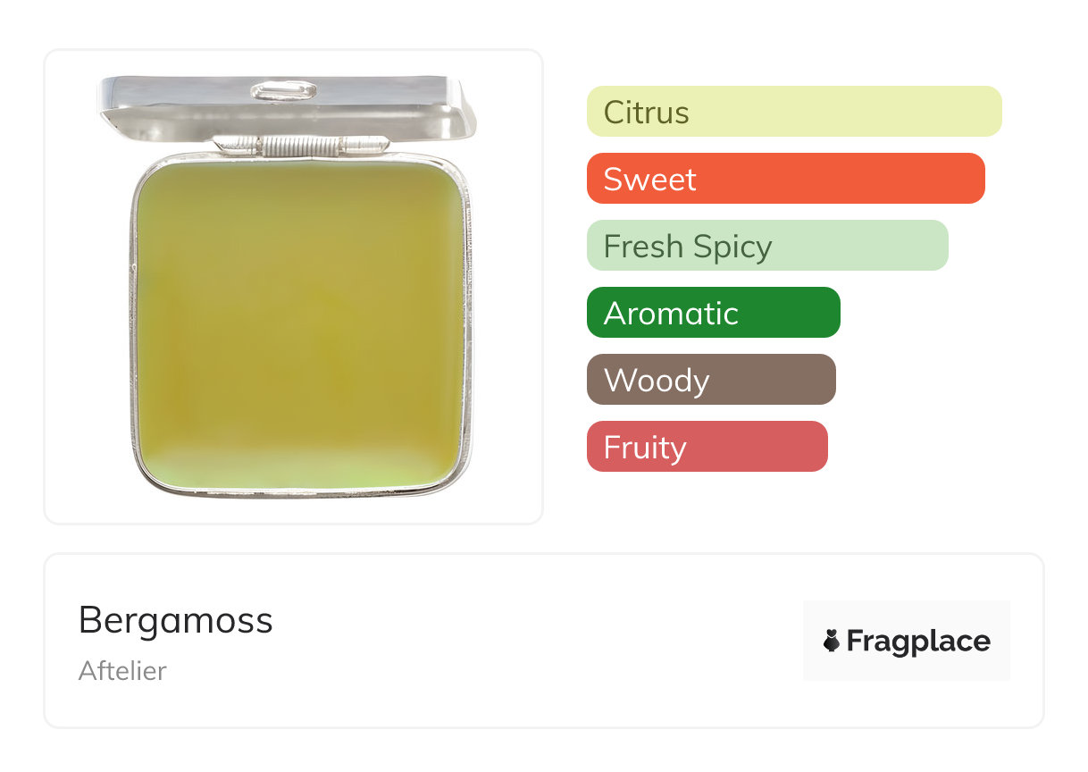Select the brown Woody accord bar
The image size is (1088, 772).
click(710, 380)
